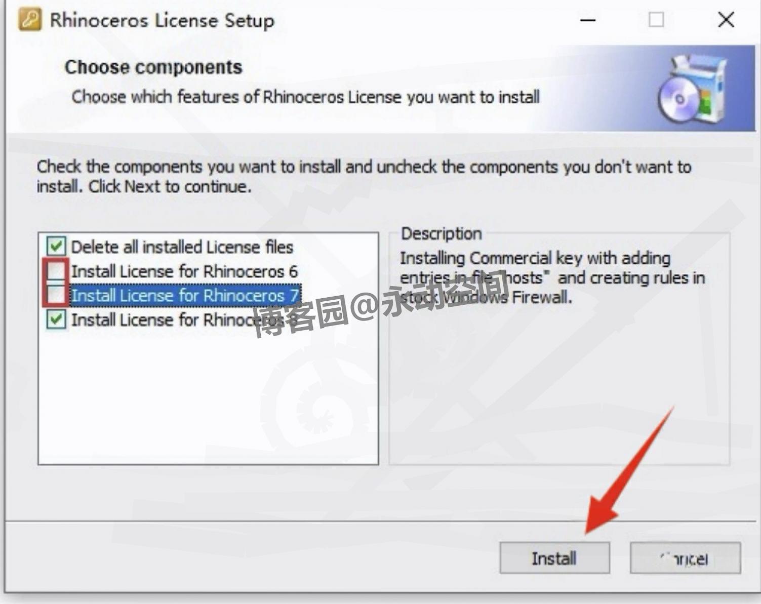Click the Install button
Screen dimensions: 761x604
click(554, 558)
